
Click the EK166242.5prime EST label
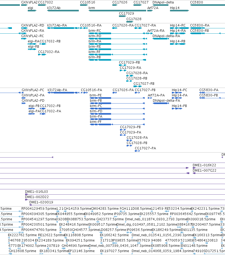tap(114, 235)
